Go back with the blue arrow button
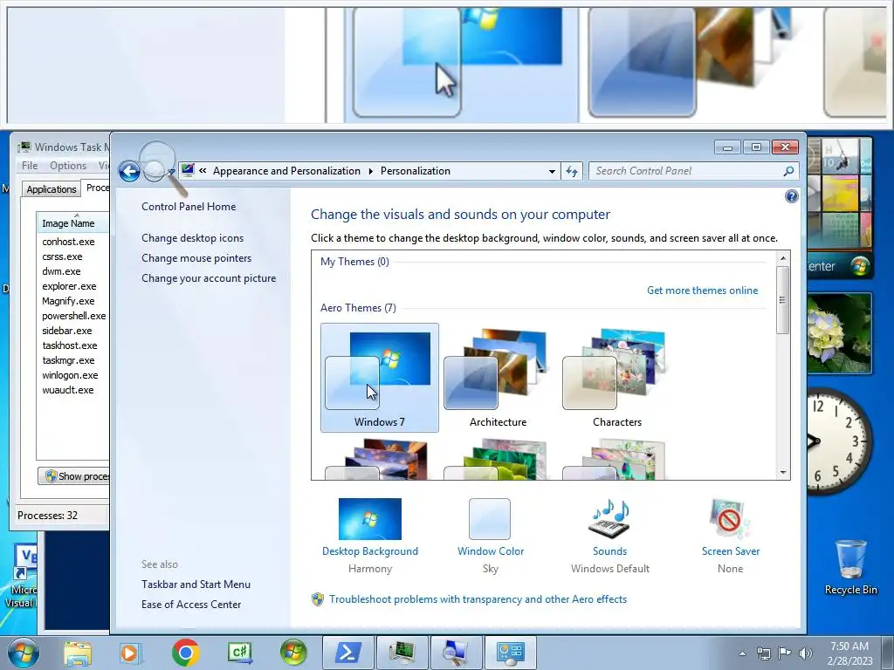This screenshot has width=894, height=670. [x=129, y=171]
